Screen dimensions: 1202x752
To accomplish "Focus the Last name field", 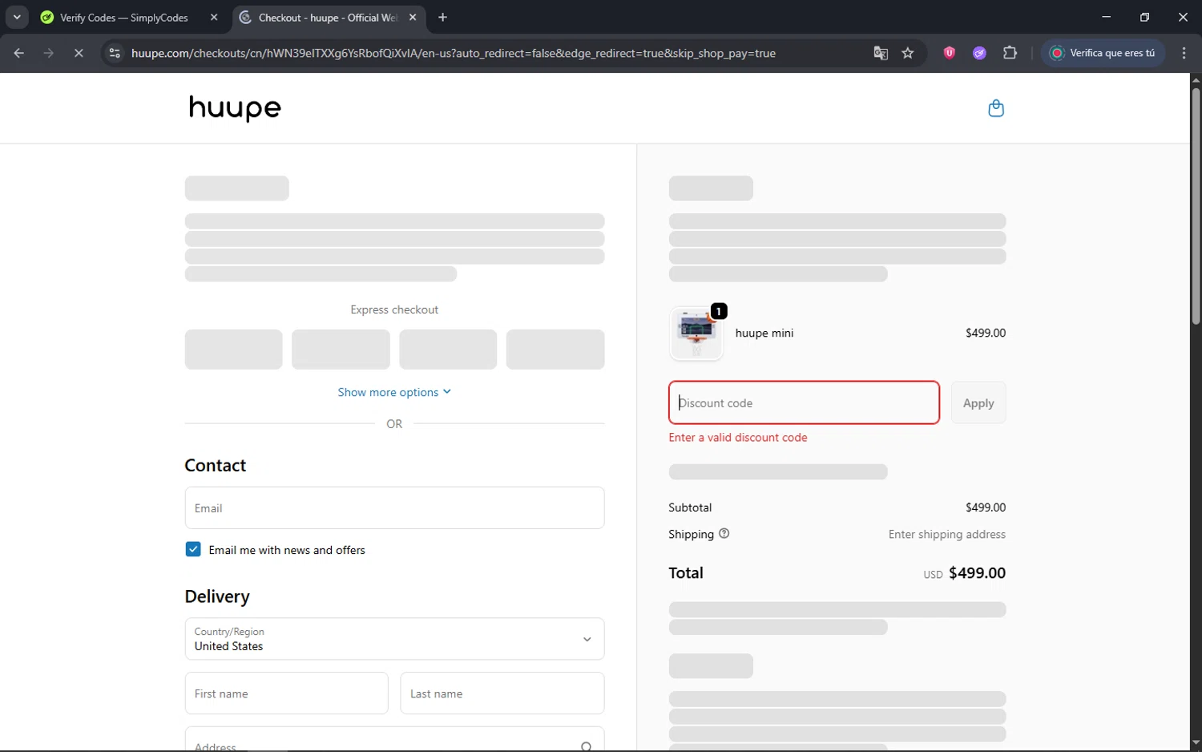I will coord(502,693).
